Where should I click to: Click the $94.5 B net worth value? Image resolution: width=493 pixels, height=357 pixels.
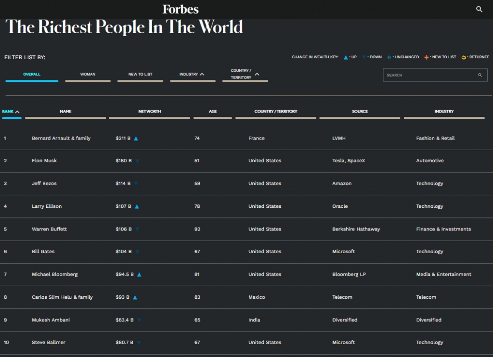[x=125, y=274]
